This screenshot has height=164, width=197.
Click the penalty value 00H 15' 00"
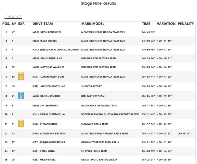point(184,134)
